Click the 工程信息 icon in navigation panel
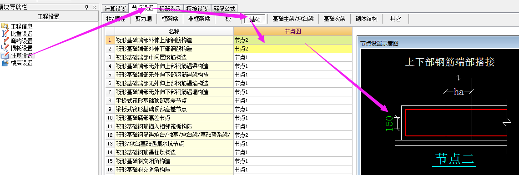The height and width of the screenshot is (175, 519). point(5,26)
